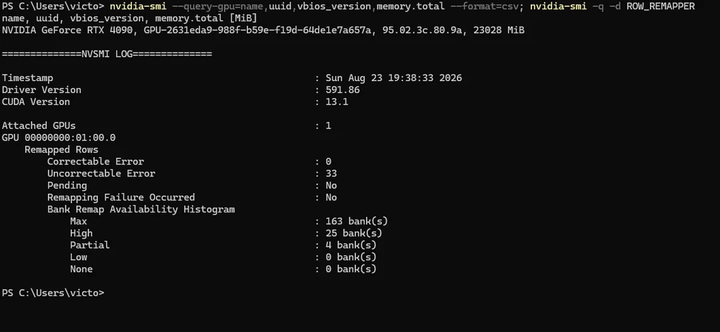This screenshot has width=720, height=332.
Task: Click the Driver Version 591.86 value
Action: coord(343,90)
